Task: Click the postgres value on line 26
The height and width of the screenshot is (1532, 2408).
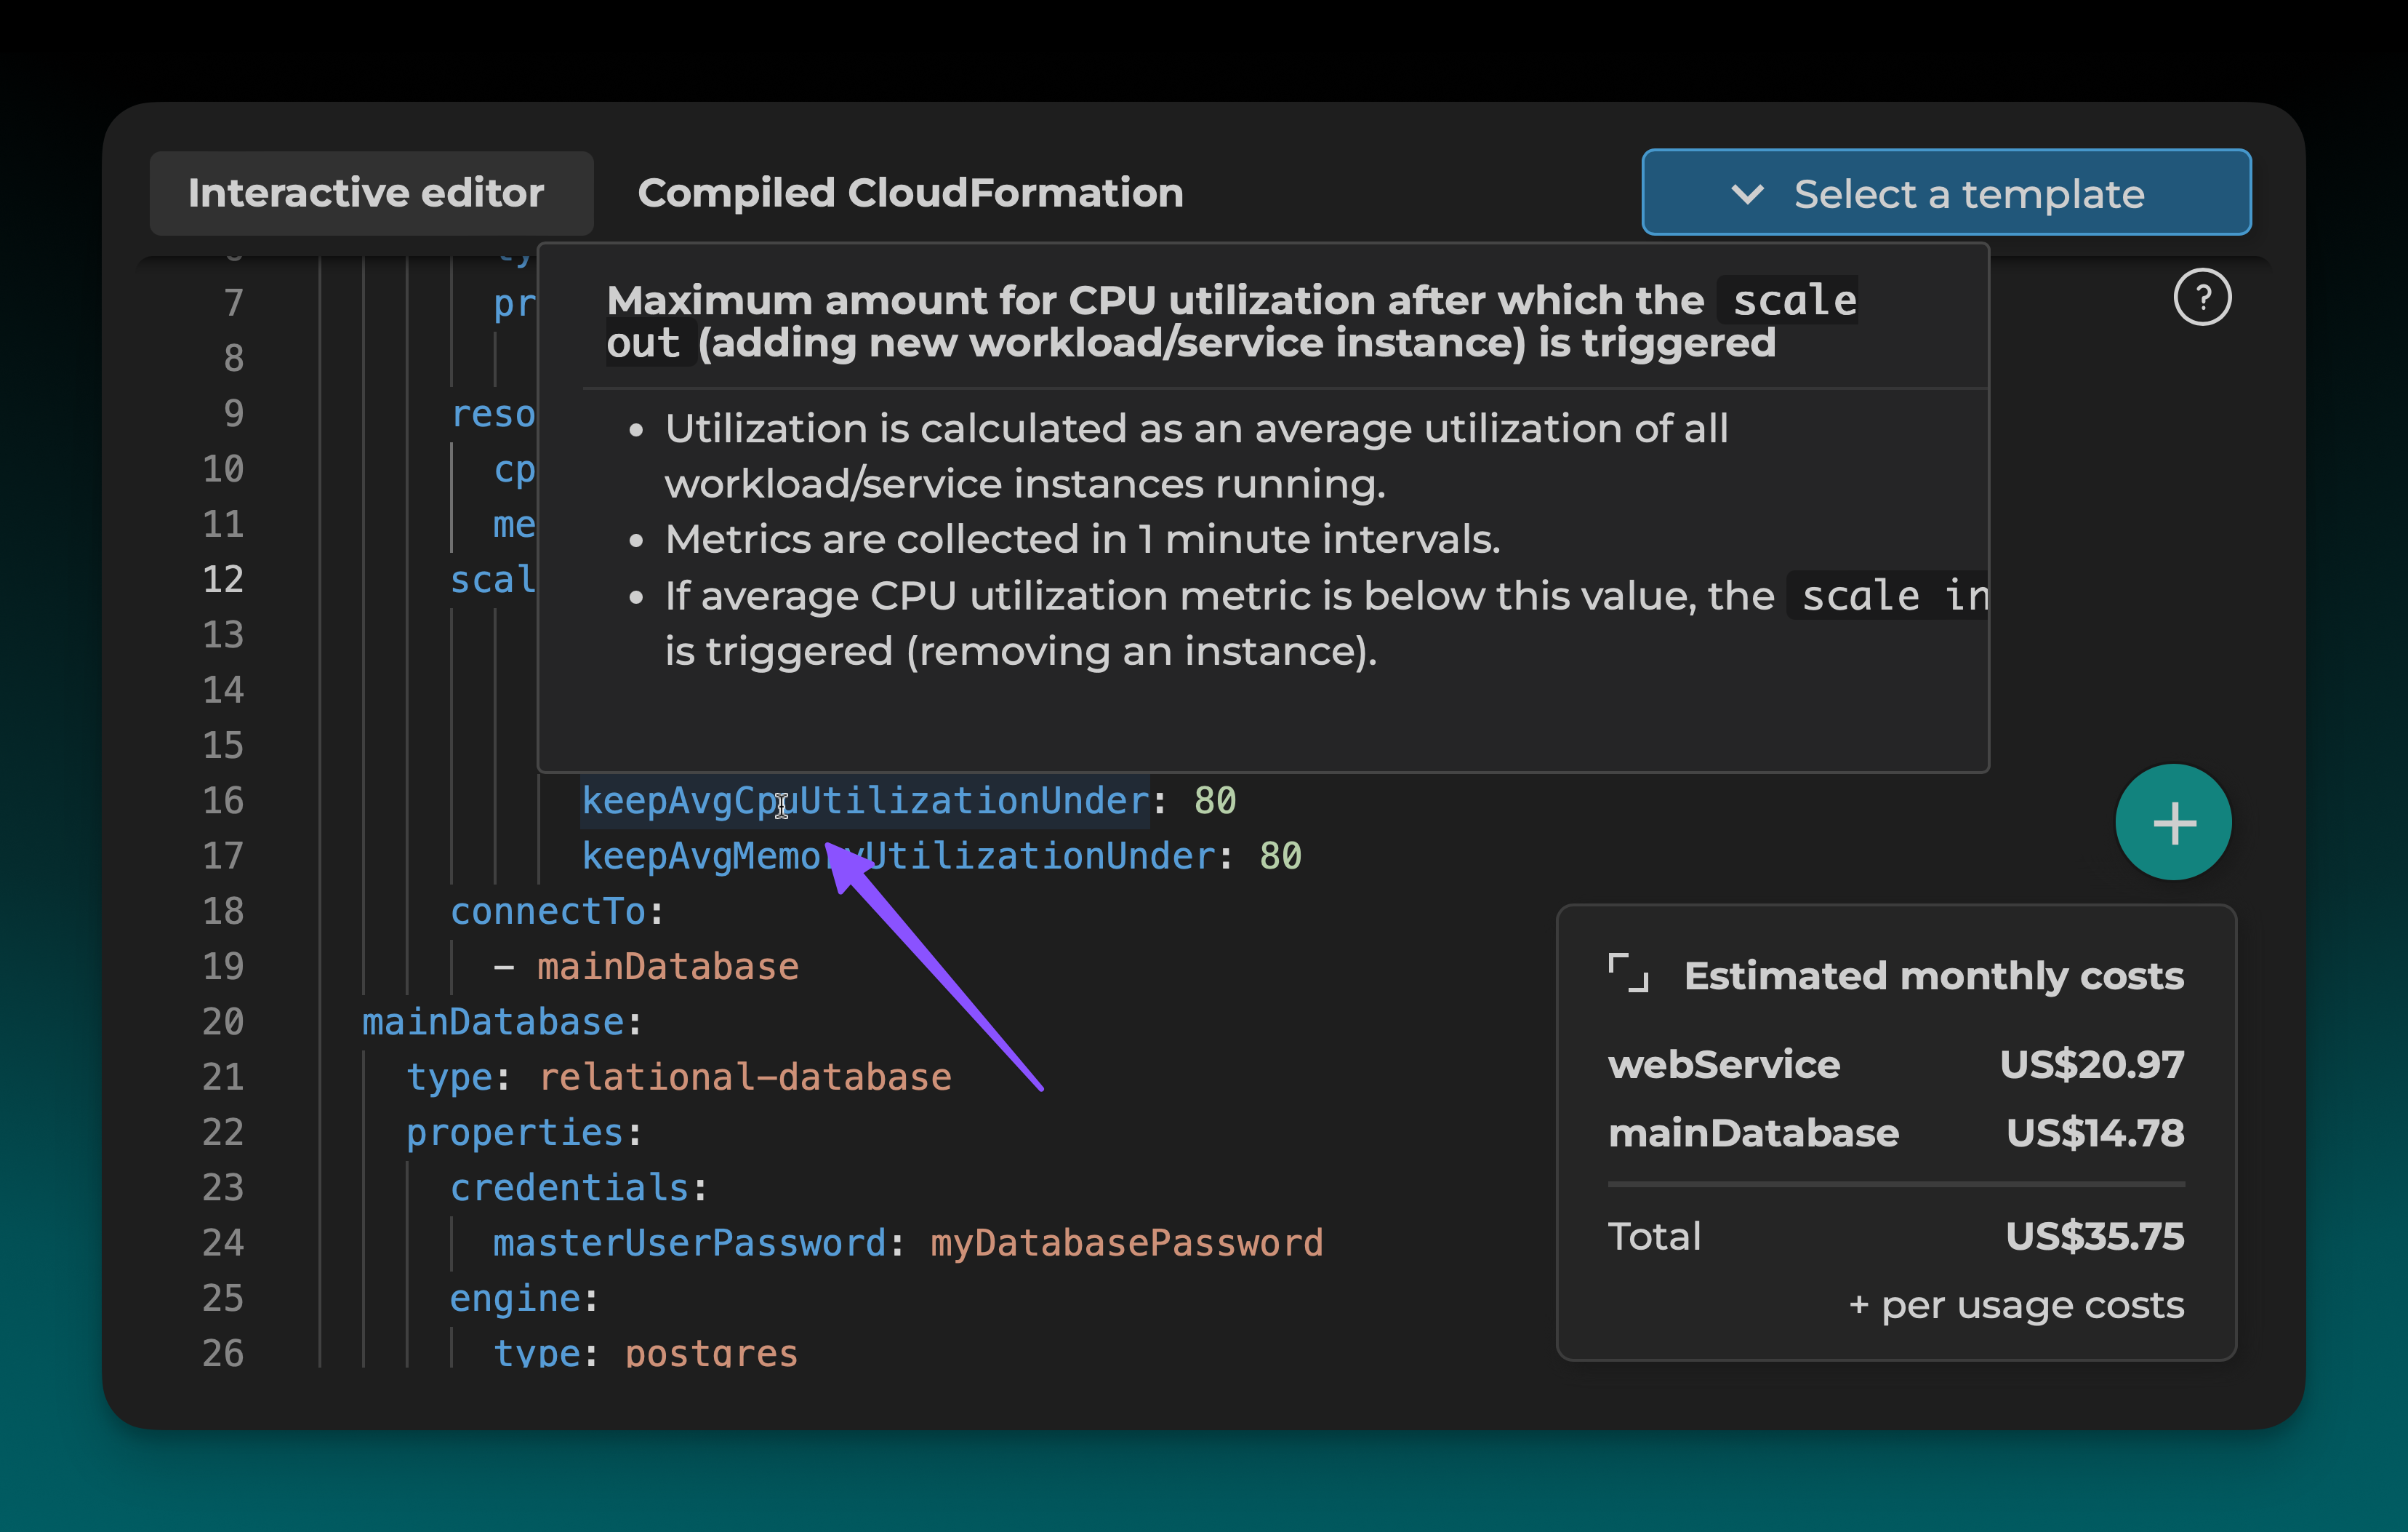Action: click(x=711, y=1354)
